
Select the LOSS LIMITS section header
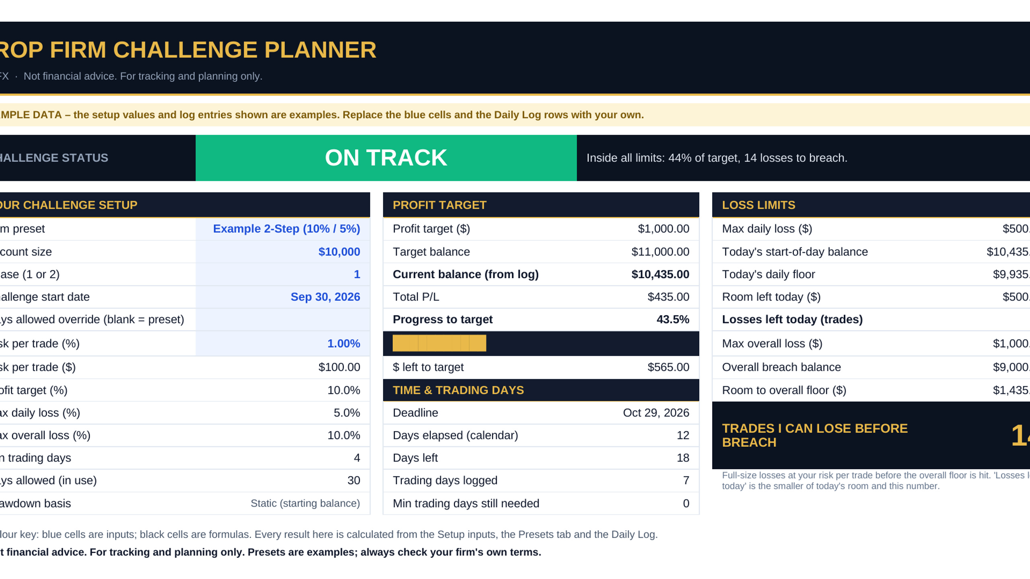871,205
